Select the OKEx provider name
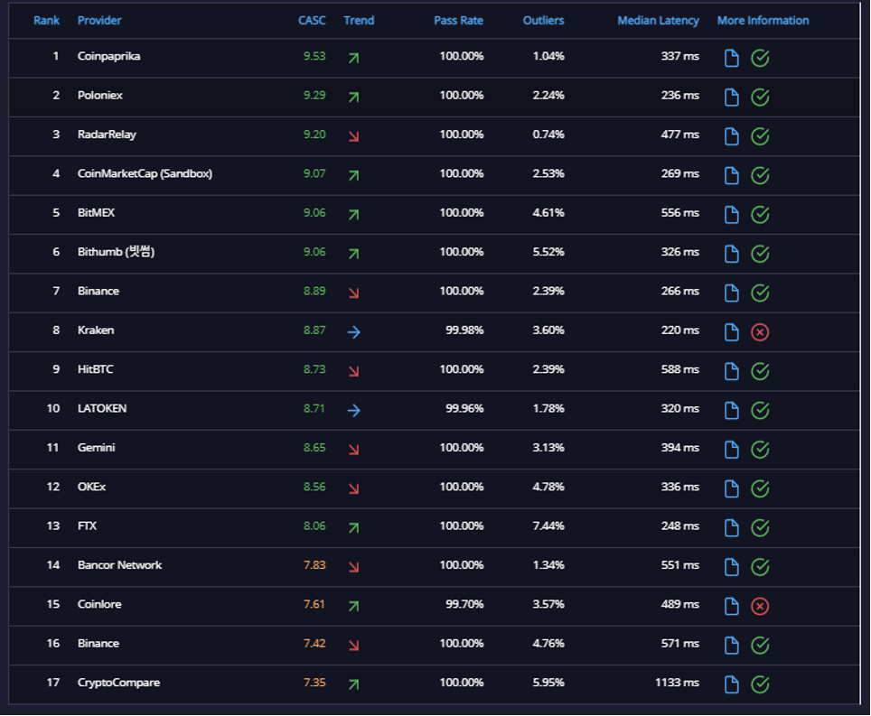The width and height of the screenshot is (871, 716). pyautogui.click(x=91, y=487)
